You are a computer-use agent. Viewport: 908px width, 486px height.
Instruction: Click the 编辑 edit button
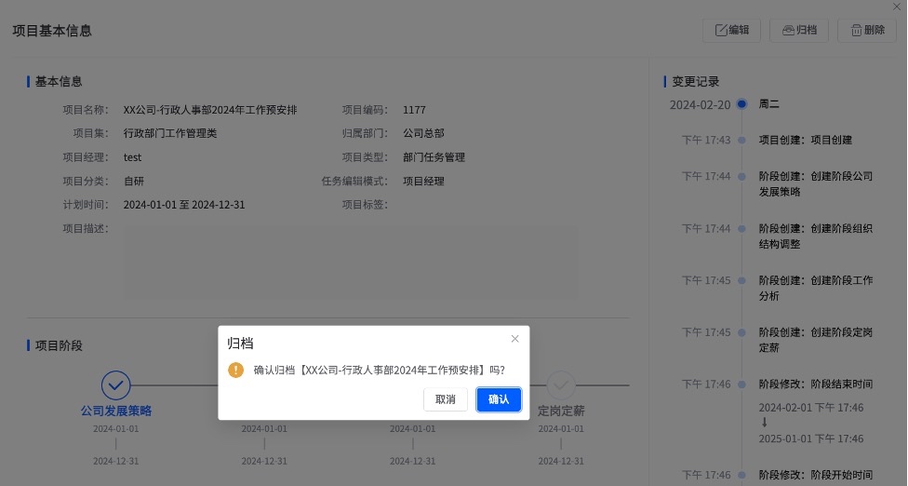tap(732, 30)
